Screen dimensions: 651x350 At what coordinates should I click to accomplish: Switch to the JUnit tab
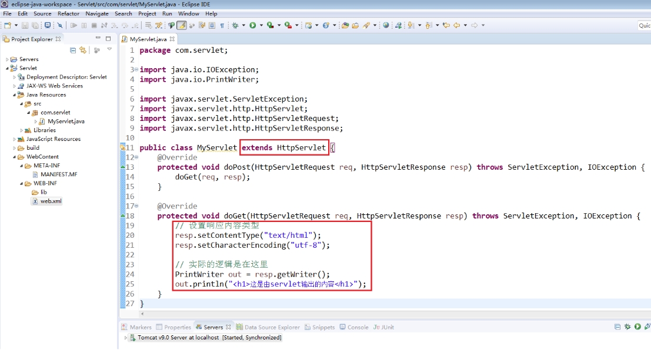click(383, 327)
